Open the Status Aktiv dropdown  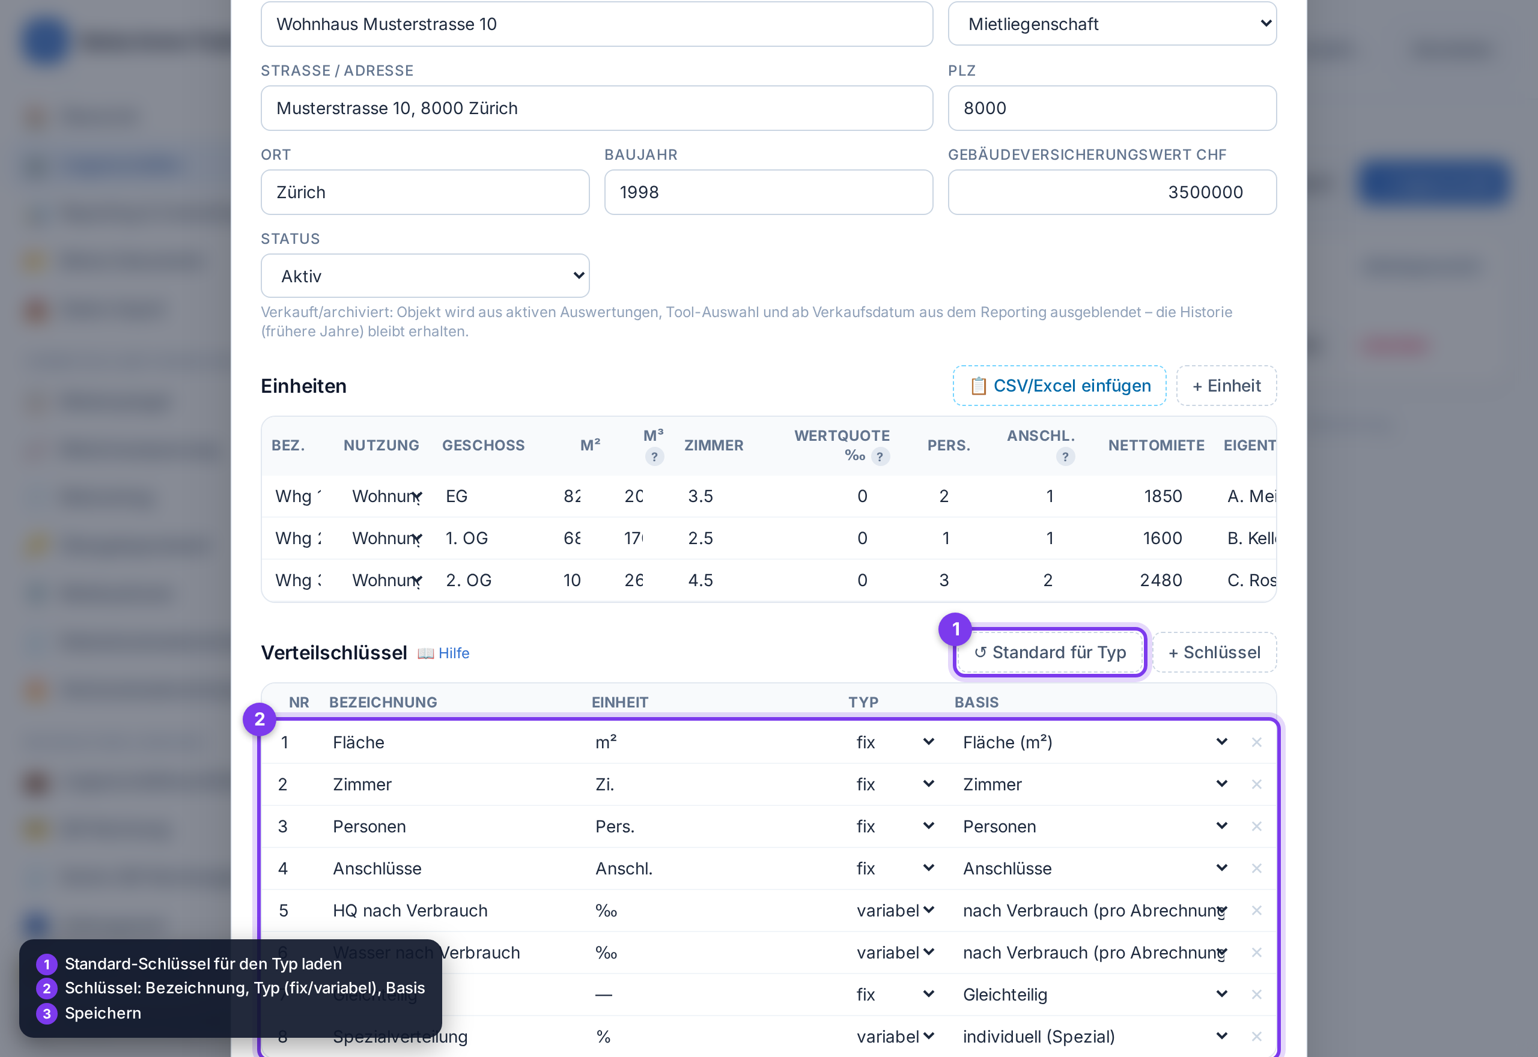425,276
